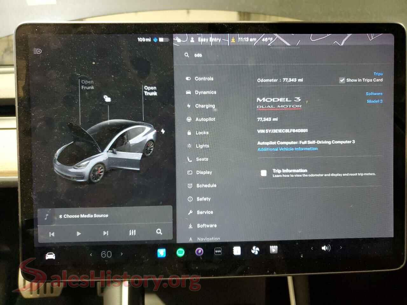Open the Easy Entry driver profile

tap(206, 40)
